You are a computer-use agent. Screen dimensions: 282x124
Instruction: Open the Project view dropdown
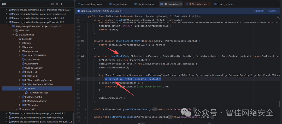pos(5,4)
